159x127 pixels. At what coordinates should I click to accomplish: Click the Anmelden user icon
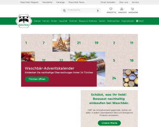coord(122,9)
